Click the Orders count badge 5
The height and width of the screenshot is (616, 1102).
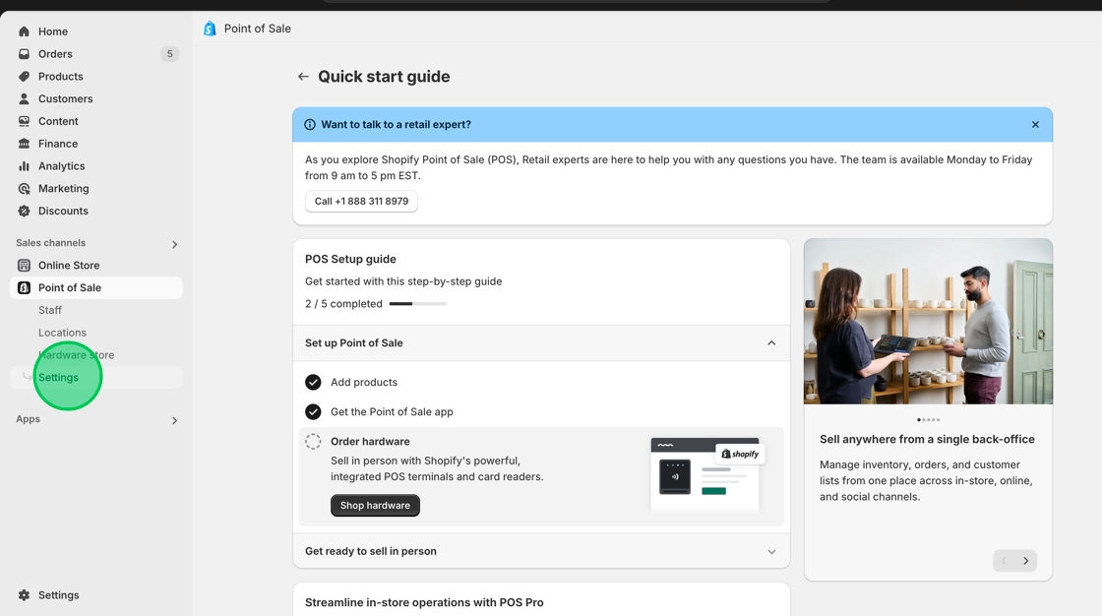pyautogui.click(x=169, y=54)
